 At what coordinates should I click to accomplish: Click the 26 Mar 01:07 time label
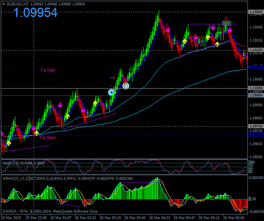tap(61, 218)
